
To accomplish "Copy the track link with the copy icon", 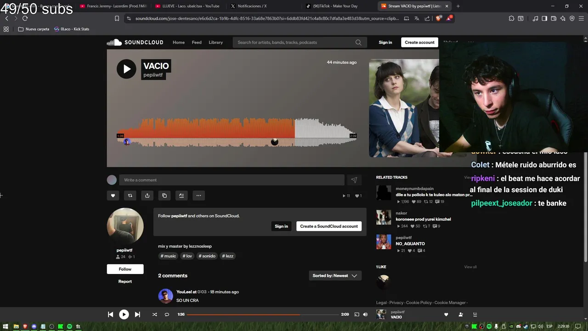I will [x=164, y=195].
